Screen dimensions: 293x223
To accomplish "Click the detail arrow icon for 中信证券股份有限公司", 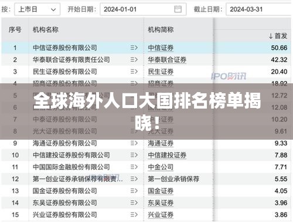I will pyautogui.click(x=134, y=48).
